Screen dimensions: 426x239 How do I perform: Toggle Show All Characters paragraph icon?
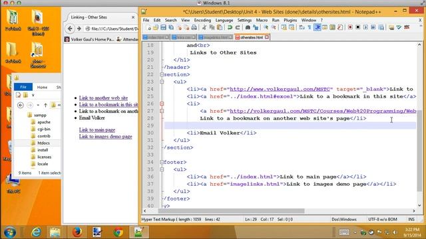tap(309, 27)
